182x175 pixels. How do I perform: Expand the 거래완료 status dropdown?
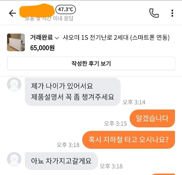point(45,37)
